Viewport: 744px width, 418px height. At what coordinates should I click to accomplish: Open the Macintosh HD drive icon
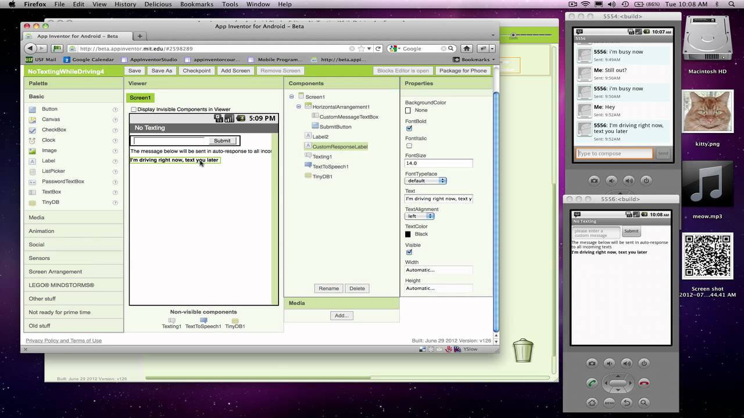[x=707, y=45]
